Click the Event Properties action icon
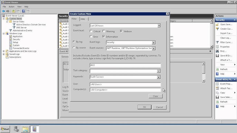The height and width of the screenshot is (133, 237). coord(217,84)
